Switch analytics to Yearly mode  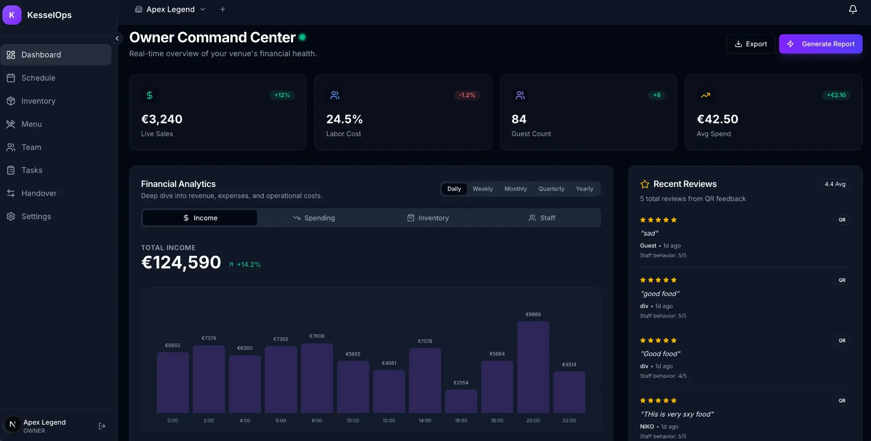[x=584, y=189]
